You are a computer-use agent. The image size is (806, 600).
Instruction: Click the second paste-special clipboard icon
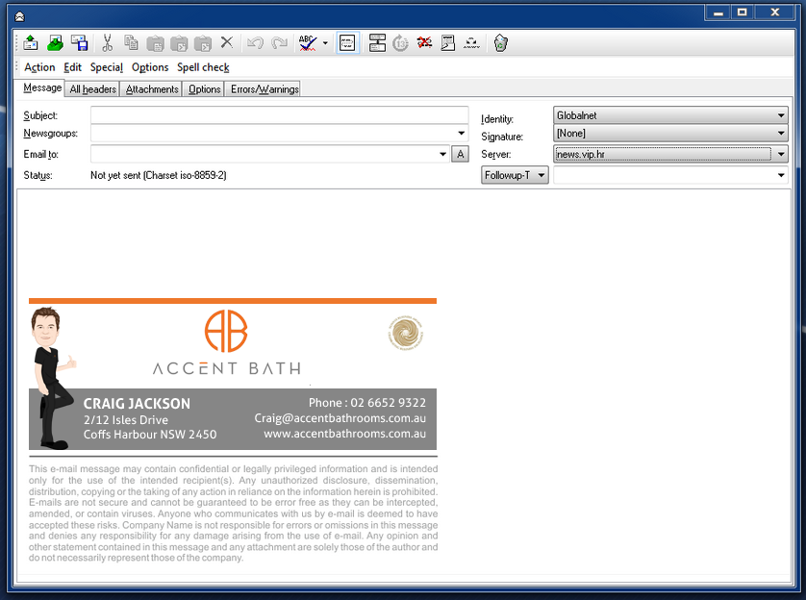179,43
